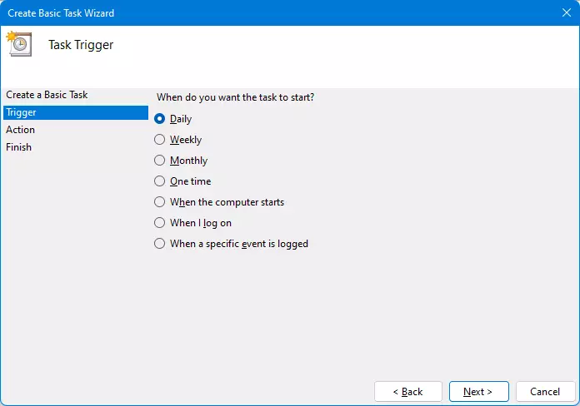Click the Task Scheduler clock icon in header

click(18, 44)
